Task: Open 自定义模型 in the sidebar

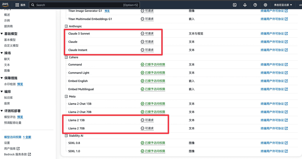Action: click(x=11, y=46)
